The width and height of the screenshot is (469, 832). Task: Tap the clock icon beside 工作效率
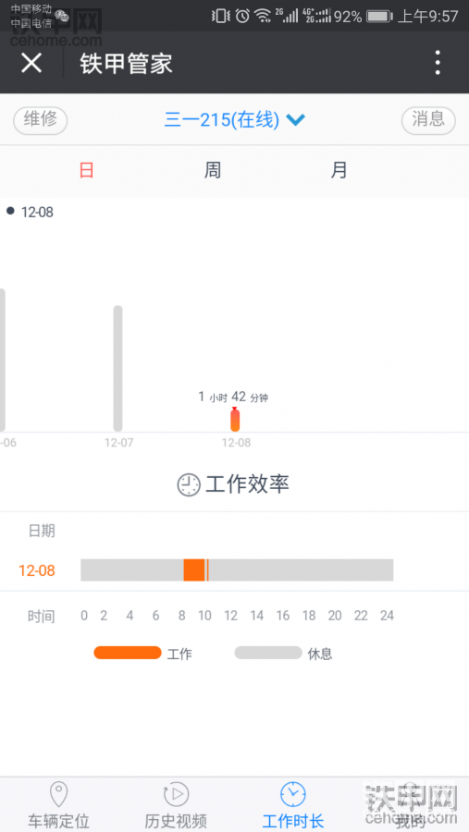click(x=189, y=484)
